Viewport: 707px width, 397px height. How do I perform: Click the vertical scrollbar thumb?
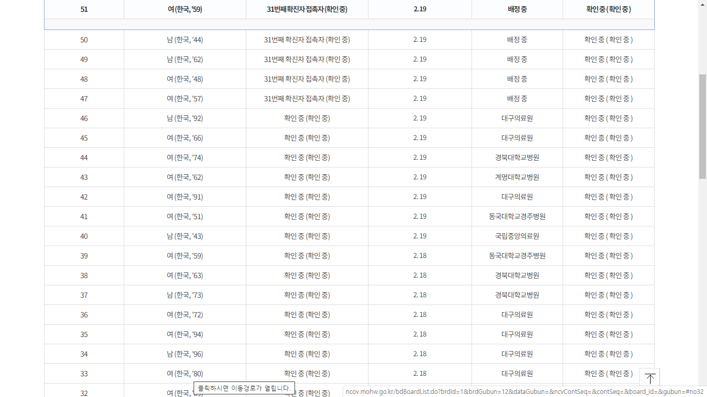702,126
